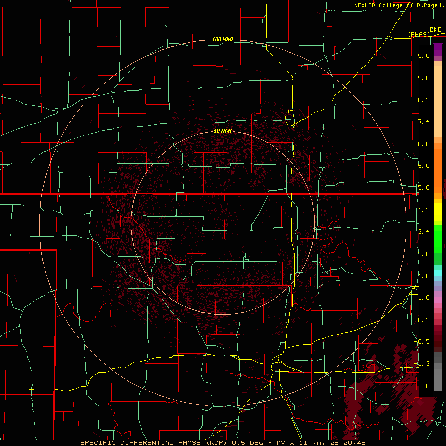This screenshot has width=446, height=446.
Task: Click the 4.2 scale value
Action: coord(424,210)
